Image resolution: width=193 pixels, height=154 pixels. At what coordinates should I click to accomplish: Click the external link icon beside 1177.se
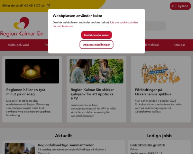49,6
